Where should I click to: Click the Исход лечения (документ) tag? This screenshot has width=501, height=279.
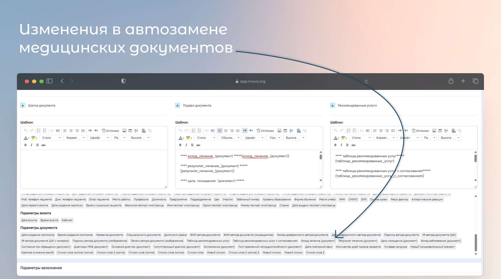tap(318, 241)
